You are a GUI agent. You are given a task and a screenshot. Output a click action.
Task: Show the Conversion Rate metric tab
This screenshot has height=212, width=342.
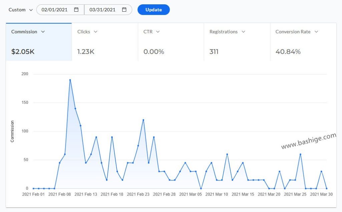(x=303, y=42)
